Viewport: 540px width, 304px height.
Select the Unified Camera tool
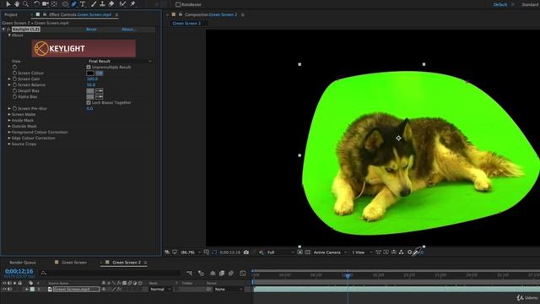pyautogui.click(x=46, y=3)
